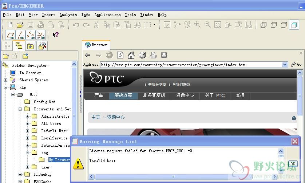Open the Applications menu

[107, 15]
